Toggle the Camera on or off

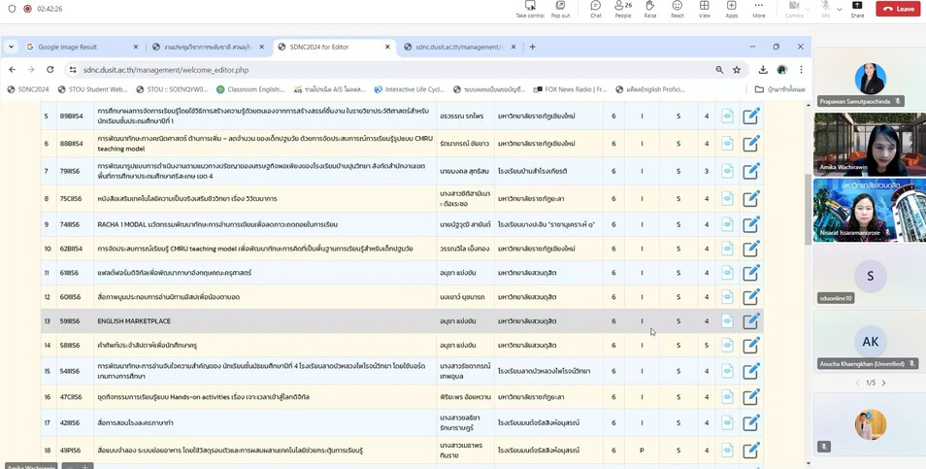click(x=794, y=9)
